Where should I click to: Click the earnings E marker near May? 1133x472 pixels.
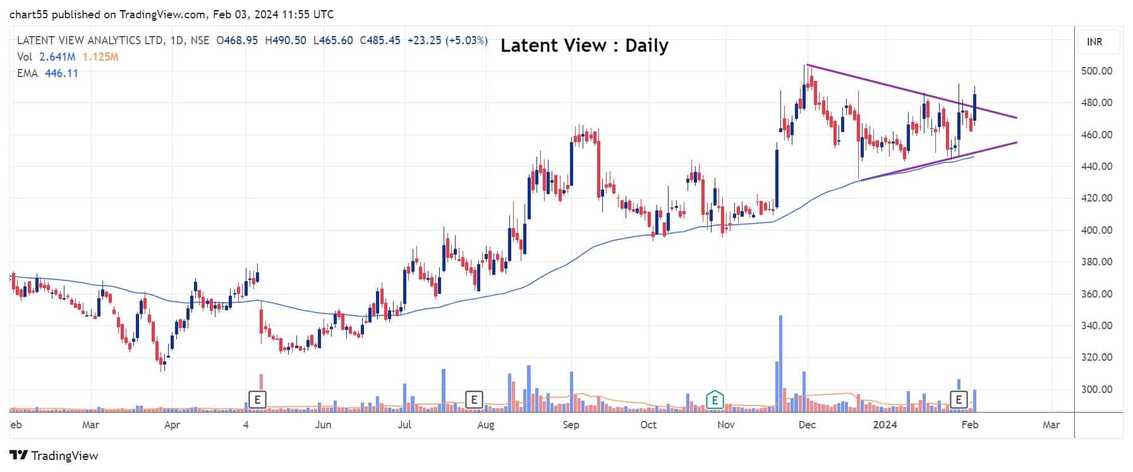[257, 399]
